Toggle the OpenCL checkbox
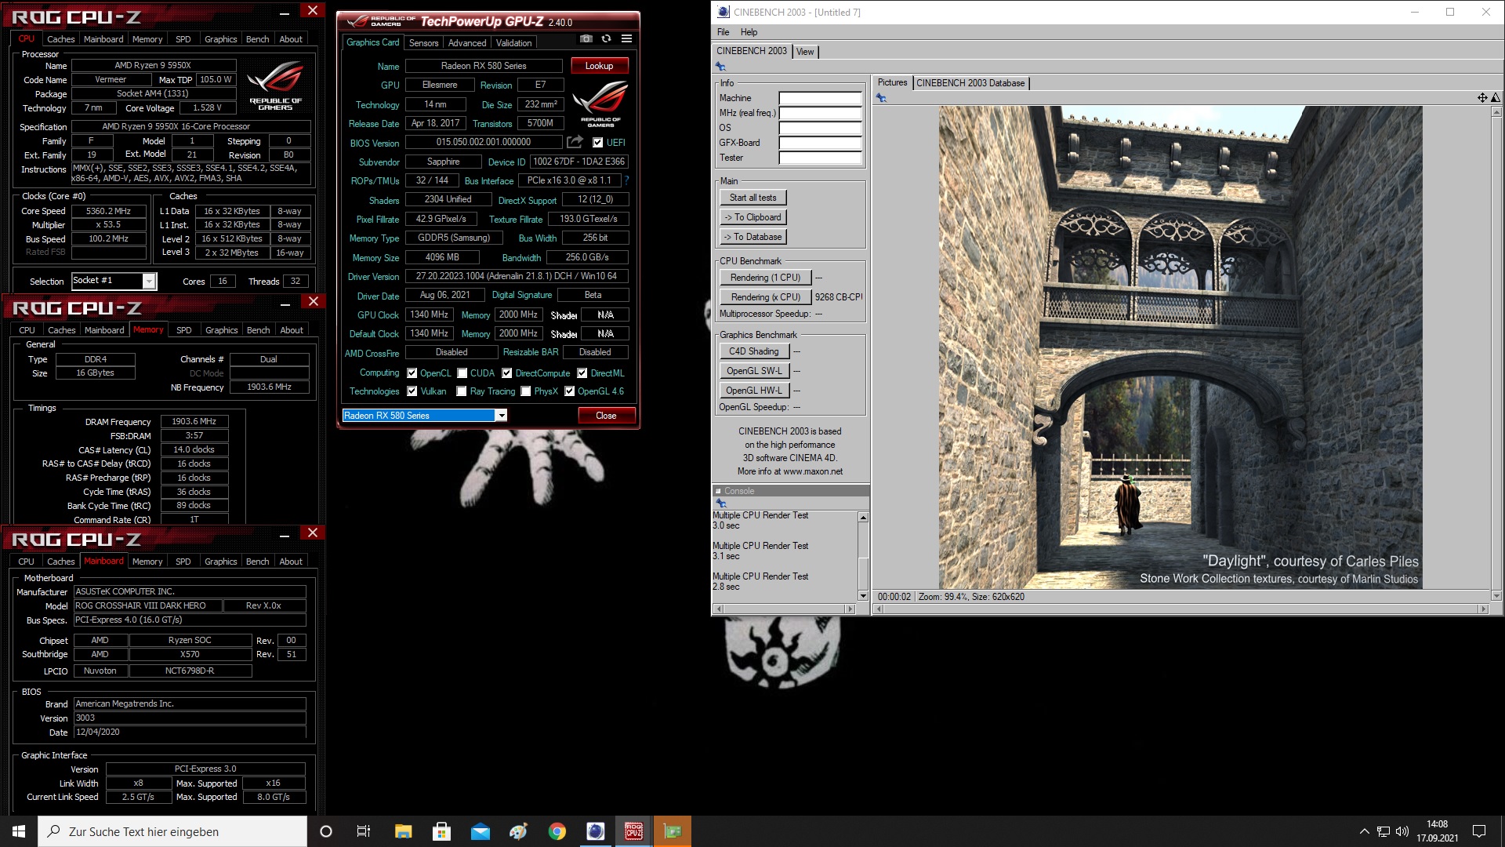 click(x=412, y=373)
